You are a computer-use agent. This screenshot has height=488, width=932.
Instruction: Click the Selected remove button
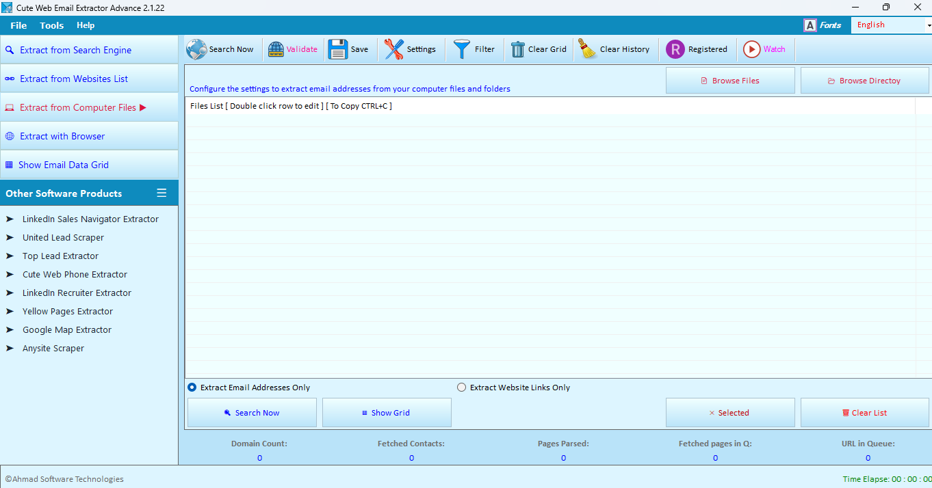pyautogui.click(x=730, y=413)
